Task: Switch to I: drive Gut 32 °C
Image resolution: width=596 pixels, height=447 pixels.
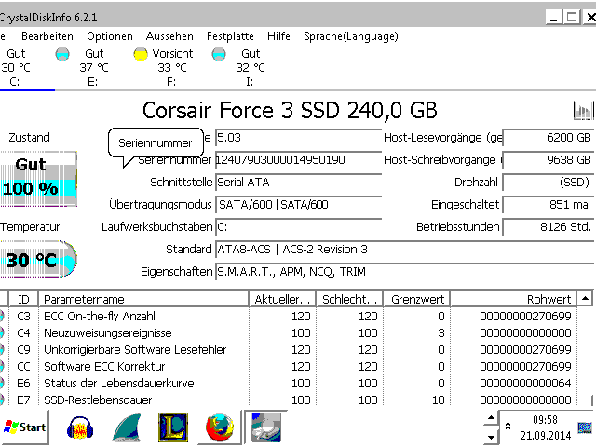Action: click(x=251, y=68)
